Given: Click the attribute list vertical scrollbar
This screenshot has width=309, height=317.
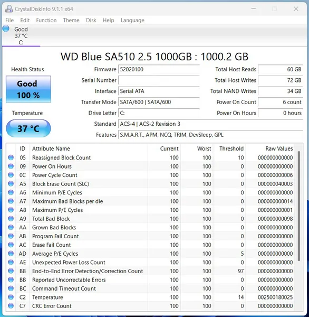Looking at the screenshot, I should point(299,206).
